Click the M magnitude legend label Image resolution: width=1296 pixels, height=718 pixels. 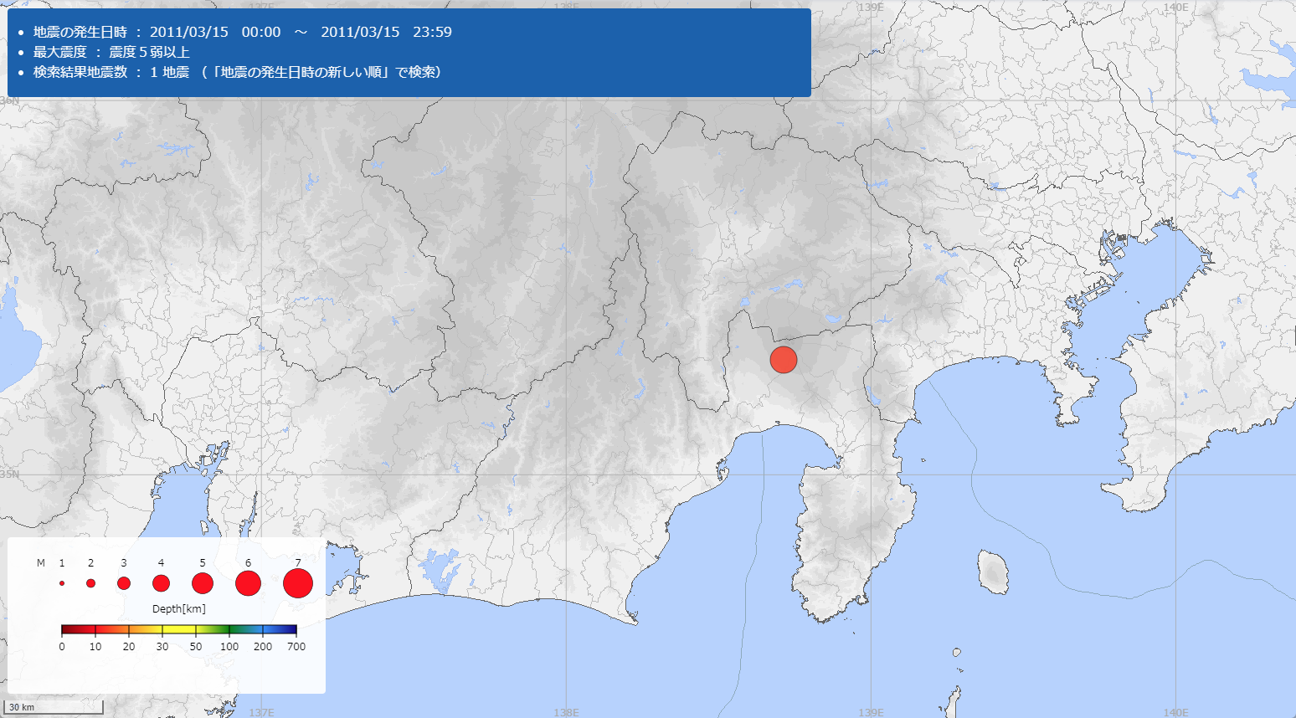41,562
